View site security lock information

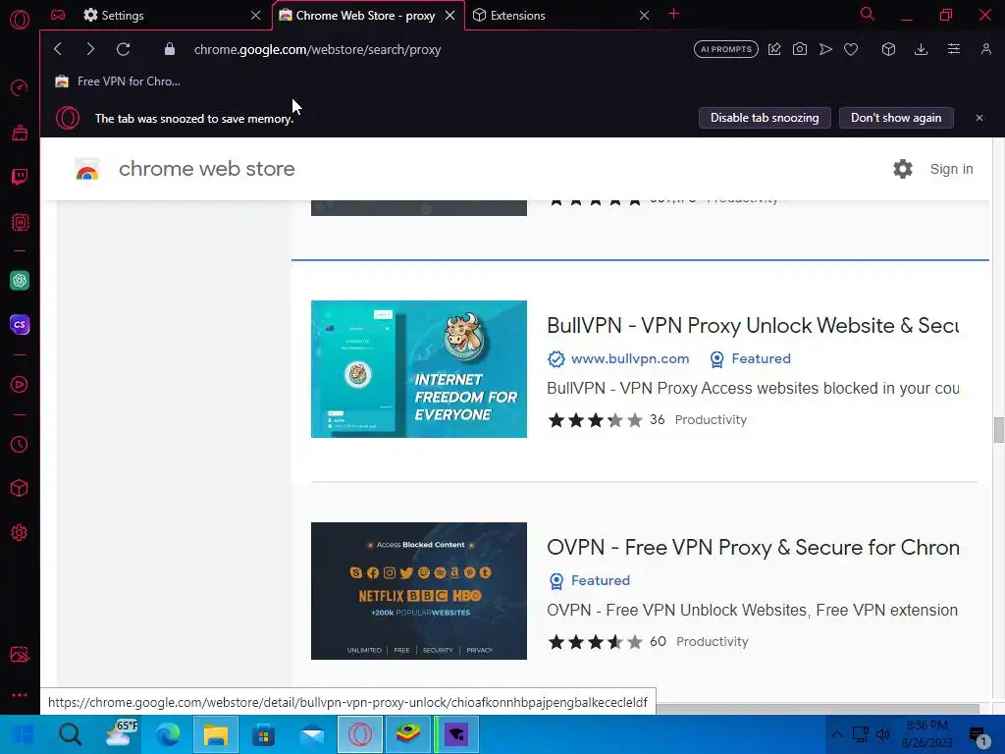coord(169,49)
